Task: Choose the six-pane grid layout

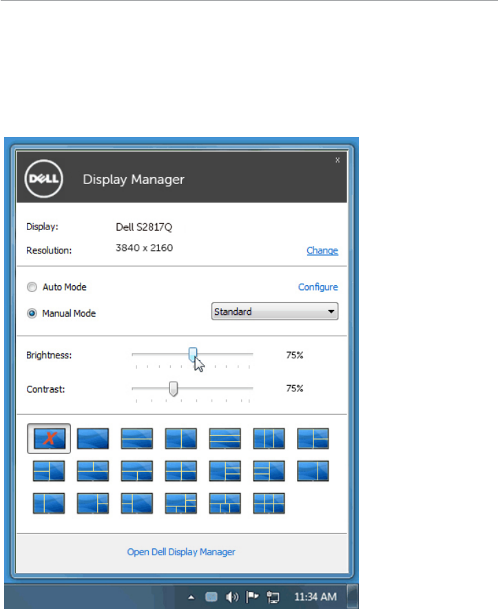Action: [x=269, y=504]
